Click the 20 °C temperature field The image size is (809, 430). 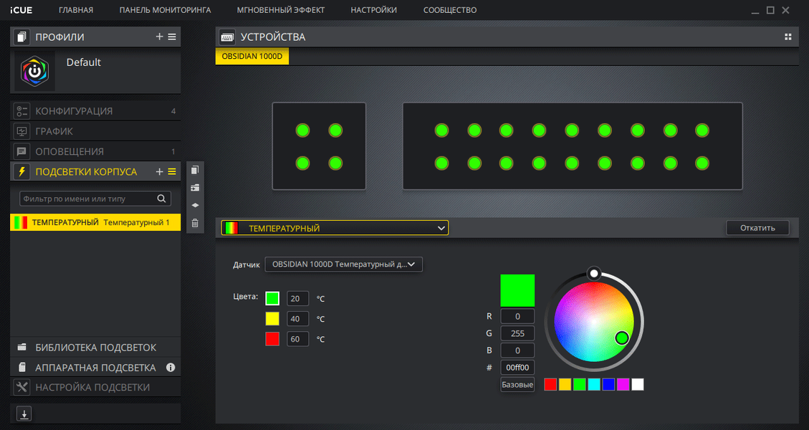[297, 298]
